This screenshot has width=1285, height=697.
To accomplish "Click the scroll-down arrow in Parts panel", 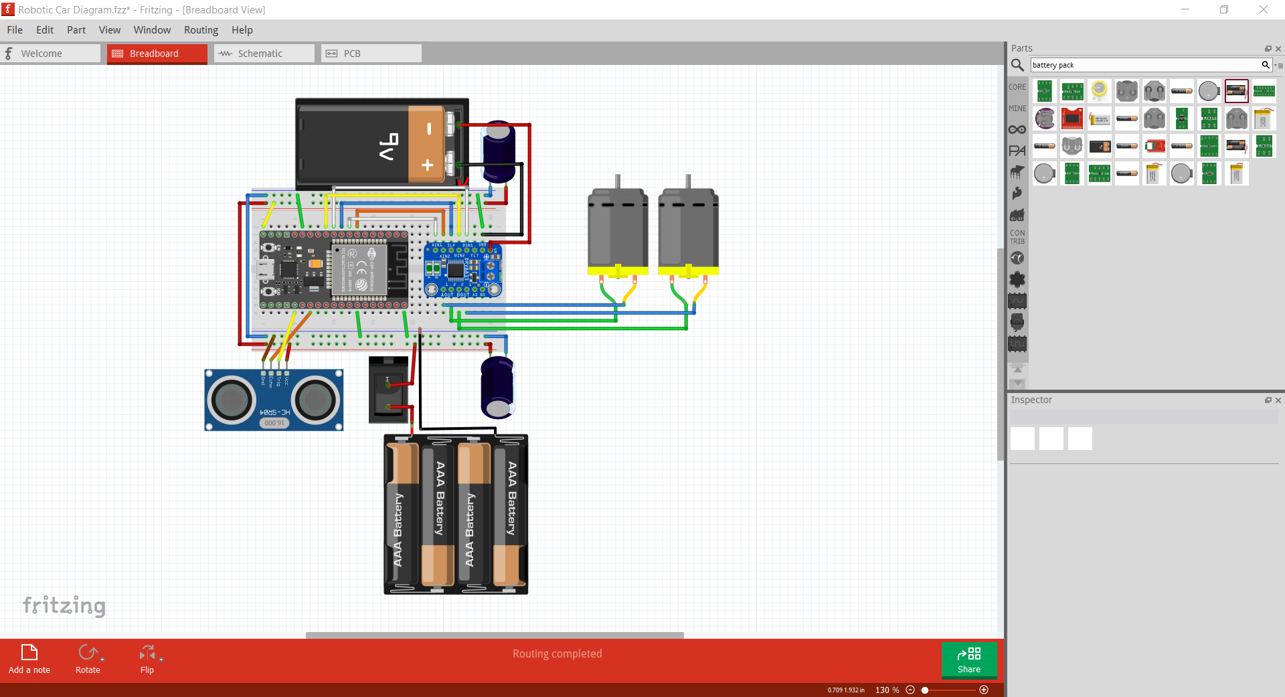I will pyautogui.click(x=1018, y=383).
